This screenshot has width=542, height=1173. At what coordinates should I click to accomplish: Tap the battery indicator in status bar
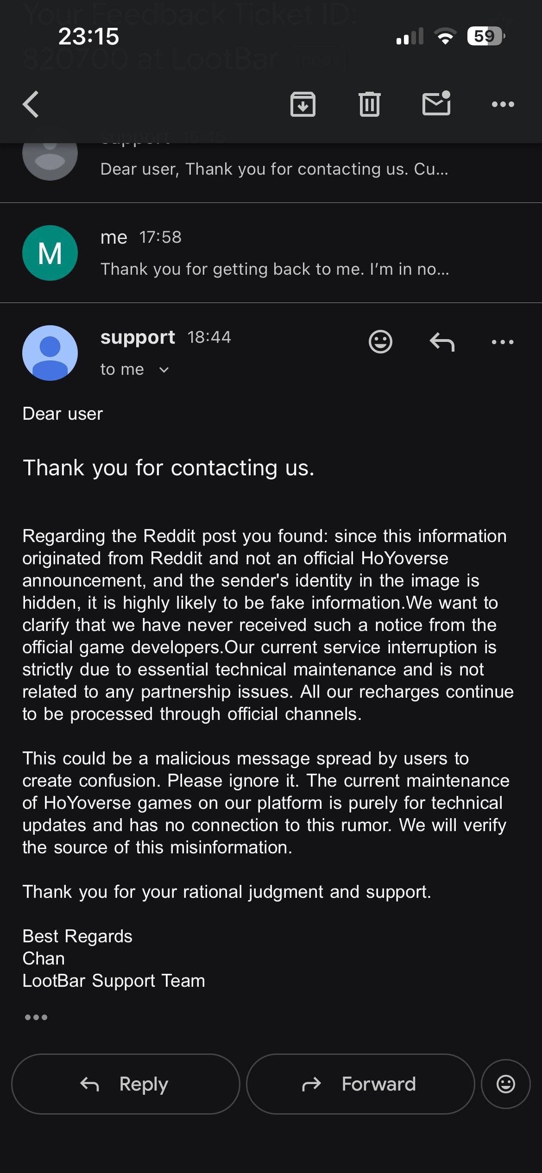pos(485,36)
